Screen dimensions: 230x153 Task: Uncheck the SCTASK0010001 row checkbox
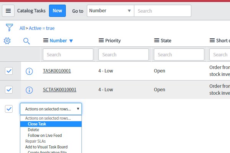9,90
